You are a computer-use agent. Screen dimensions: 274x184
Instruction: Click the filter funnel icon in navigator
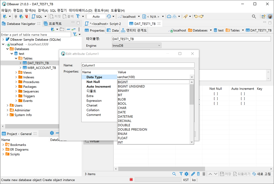(x=75, y=34)
